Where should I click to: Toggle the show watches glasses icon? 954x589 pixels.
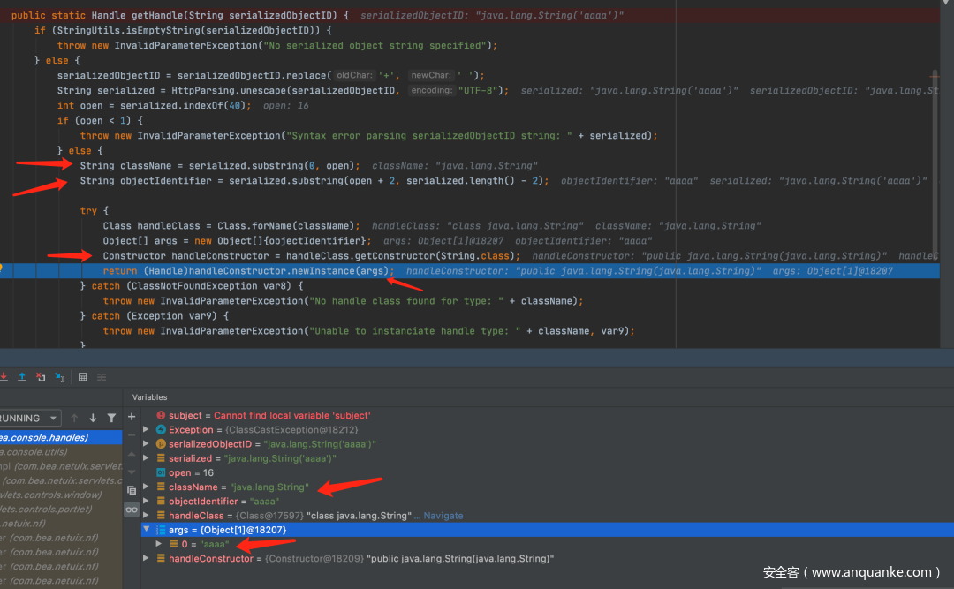(132, 510)
